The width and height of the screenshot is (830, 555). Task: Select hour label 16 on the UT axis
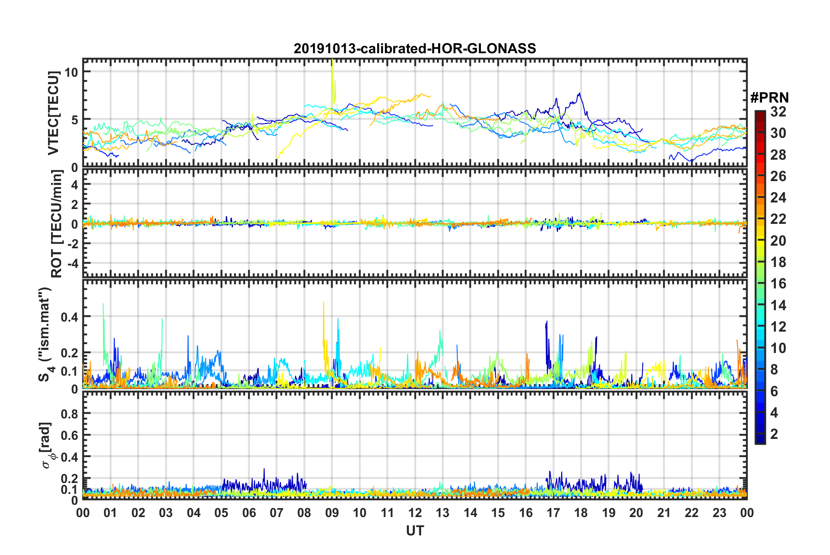click(526, 513)
